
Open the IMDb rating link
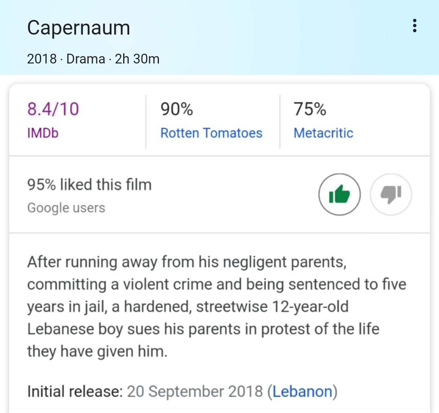[x=43, y=133]
